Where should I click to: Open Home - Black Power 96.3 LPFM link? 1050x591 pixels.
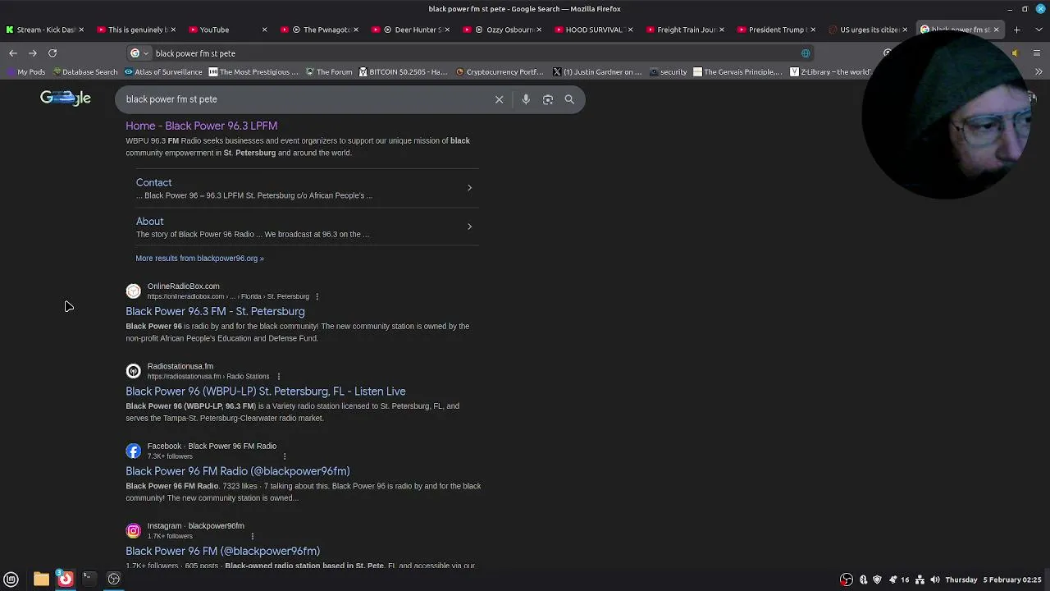click(x=201, y=126)
